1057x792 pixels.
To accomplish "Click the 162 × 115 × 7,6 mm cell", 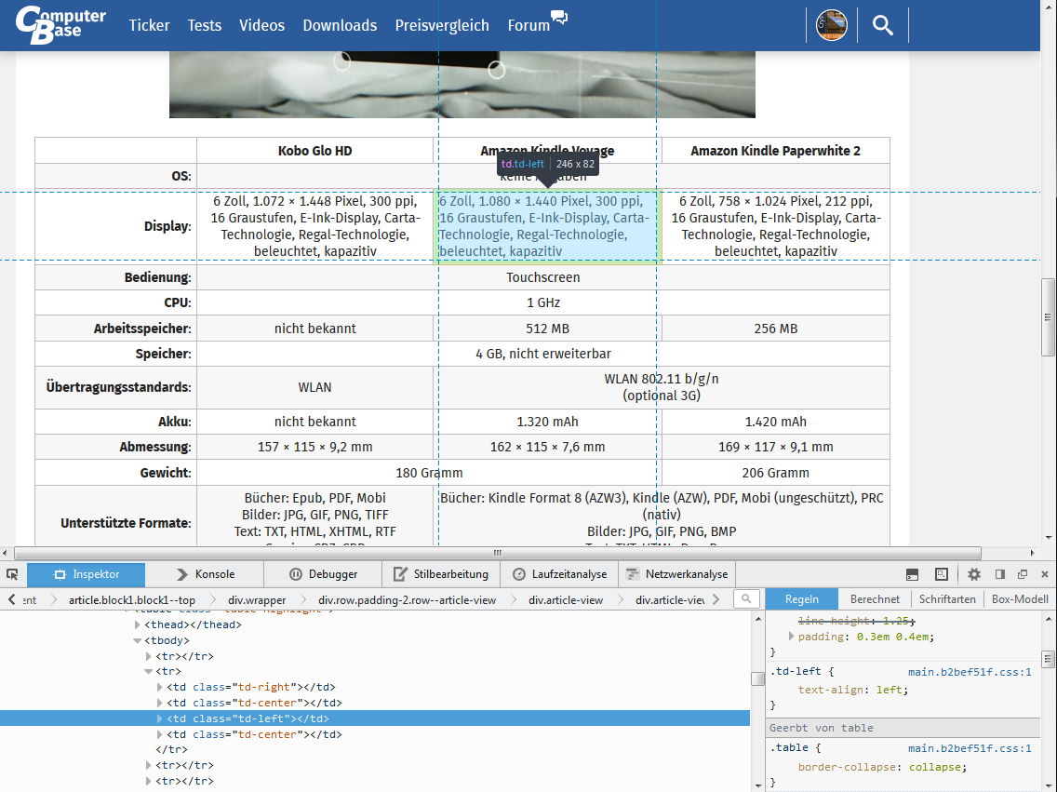I will pyautogui.click(x=547, y=446).
